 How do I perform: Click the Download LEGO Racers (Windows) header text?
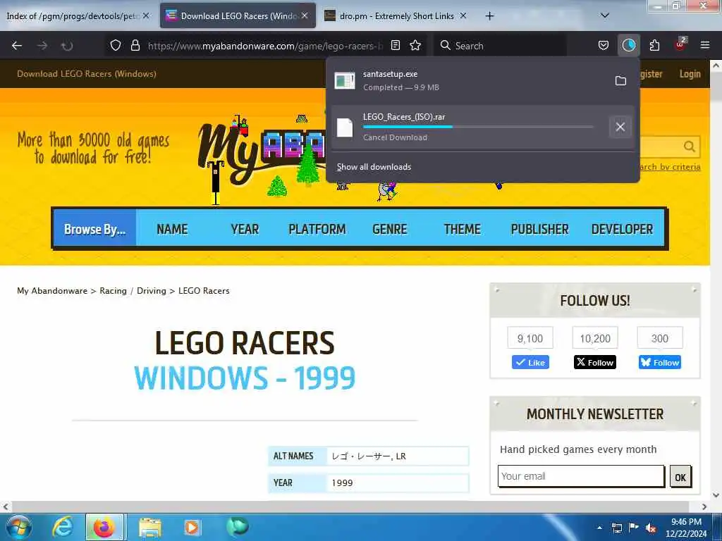(87, 73)
